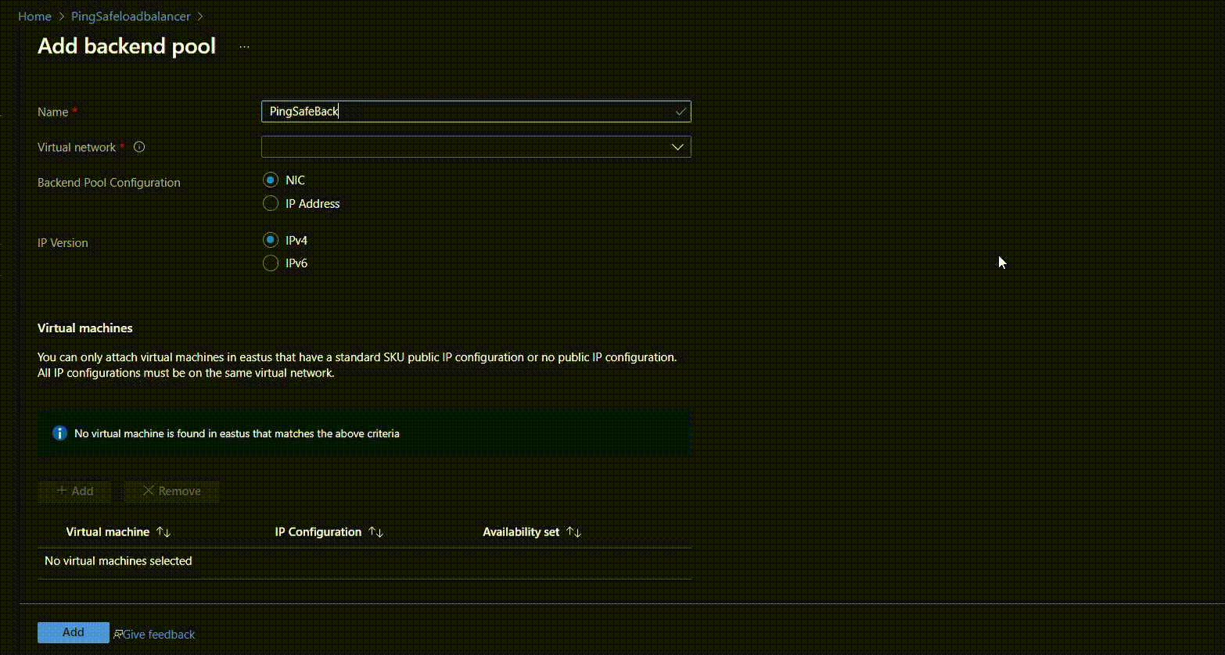1225x655 pixels.
Task: Click the Remove virtual machine toolbar button
Action: 172,491
